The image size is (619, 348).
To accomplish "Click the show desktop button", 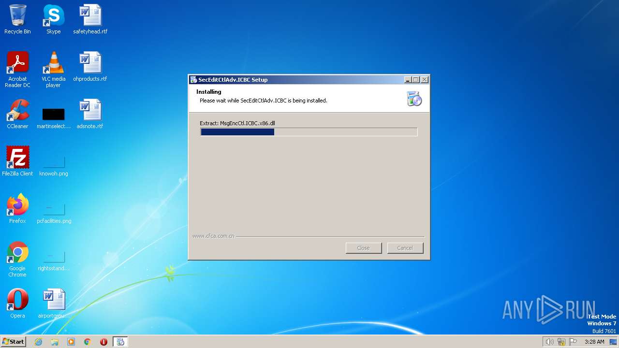I will pyautogui.click(x=613, y=342).
